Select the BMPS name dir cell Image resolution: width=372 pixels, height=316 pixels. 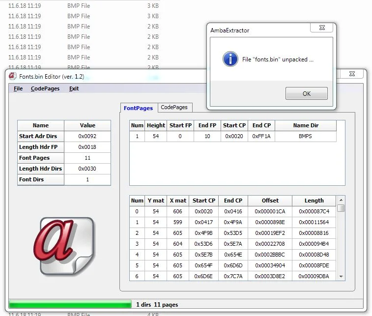pyautogui.click(x=306, y=136)
